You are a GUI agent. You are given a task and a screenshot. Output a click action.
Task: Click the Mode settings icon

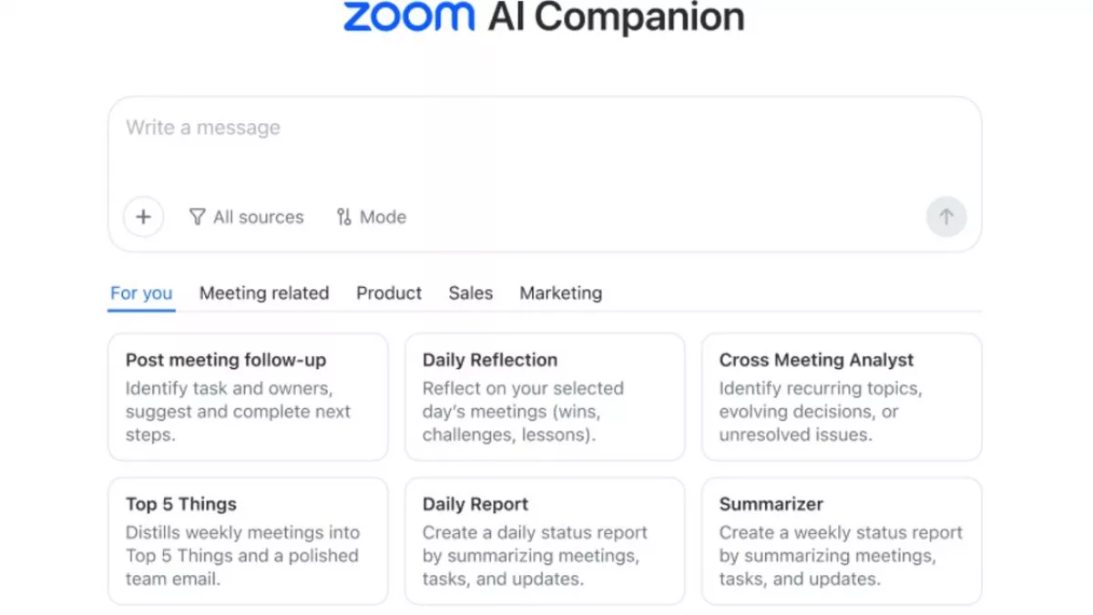[343, 217]
